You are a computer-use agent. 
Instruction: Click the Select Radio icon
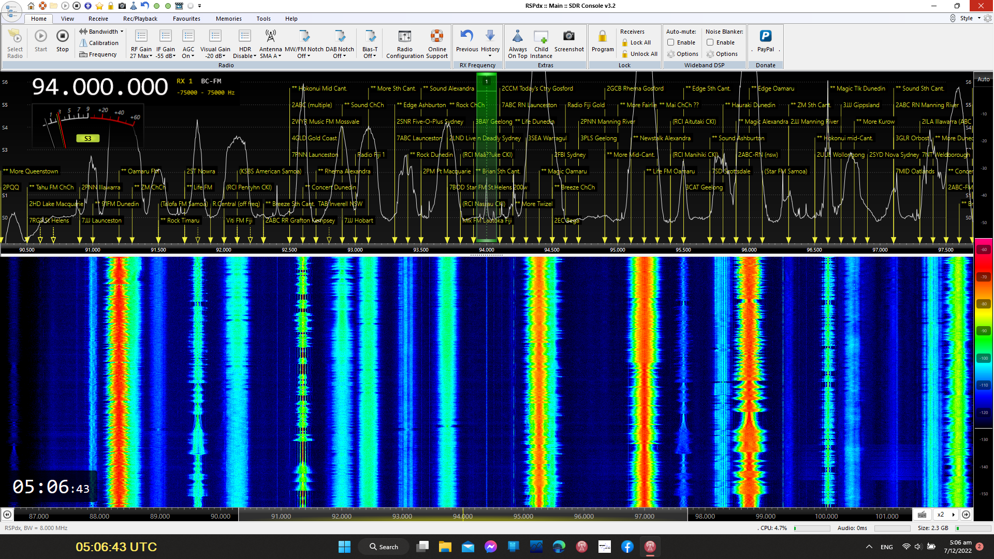click(14, 36)
